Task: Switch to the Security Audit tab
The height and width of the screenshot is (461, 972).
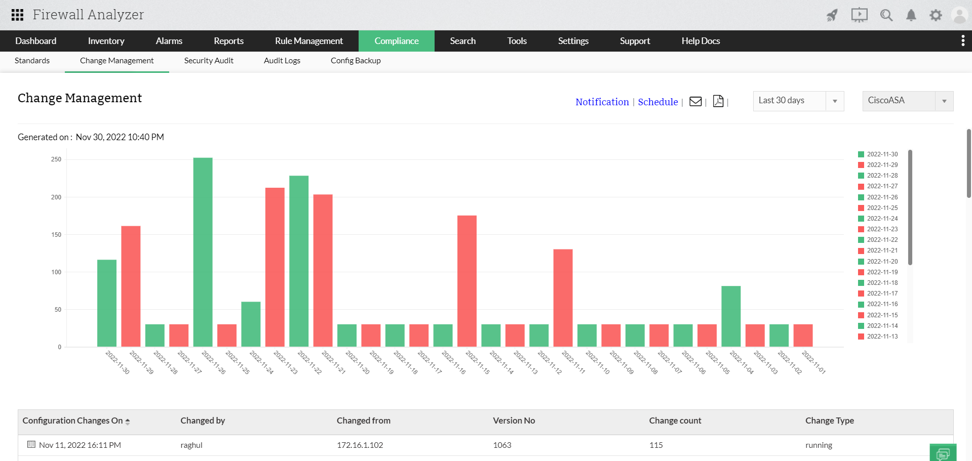Action: [208, 60]
